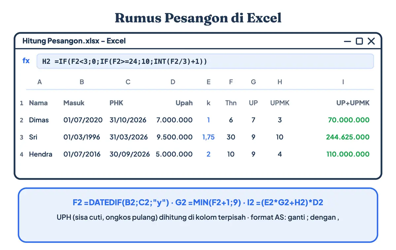Click the formula bar with the H2 formula
The width and height of the screenshot is (396, 250).
(x=205, y=61)
